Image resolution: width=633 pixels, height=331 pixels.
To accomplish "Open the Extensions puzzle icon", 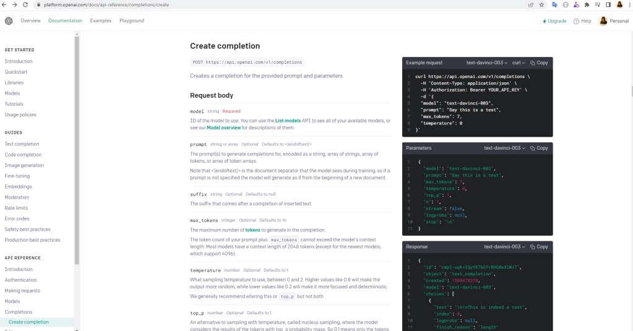I will 587,4.
